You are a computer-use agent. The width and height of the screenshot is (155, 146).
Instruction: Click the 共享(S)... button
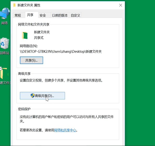pos(32,60)
